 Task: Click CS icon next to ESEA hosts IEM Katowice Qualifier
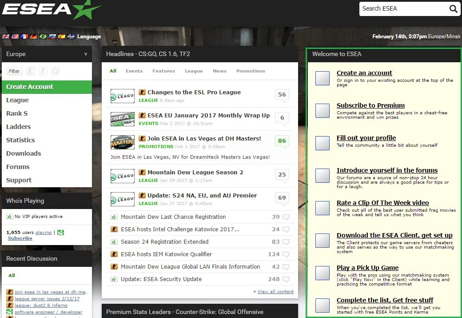114,254
